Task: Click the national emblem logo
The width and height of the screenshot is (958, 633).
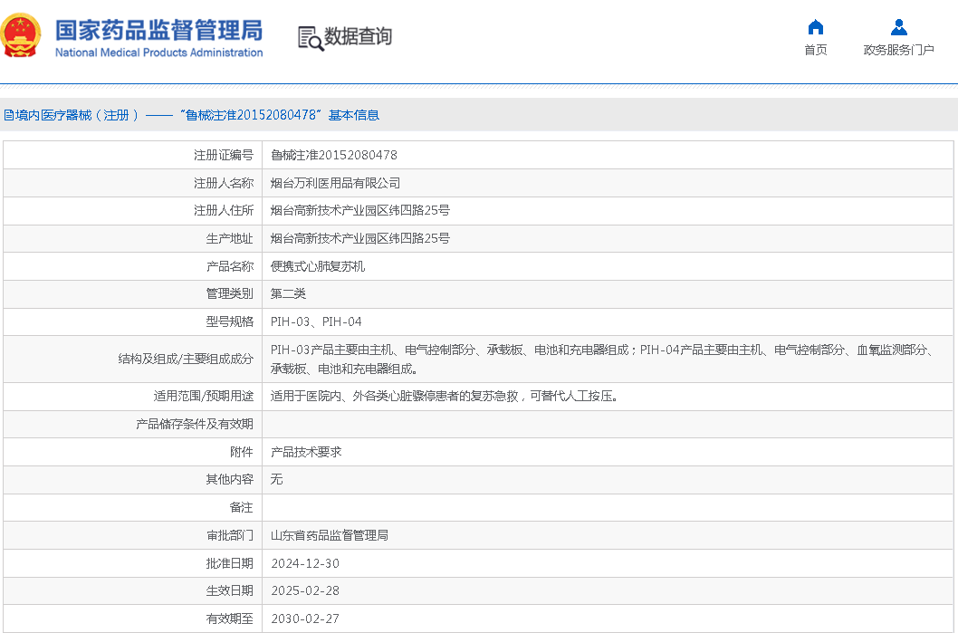Action: tap(22, 35)
